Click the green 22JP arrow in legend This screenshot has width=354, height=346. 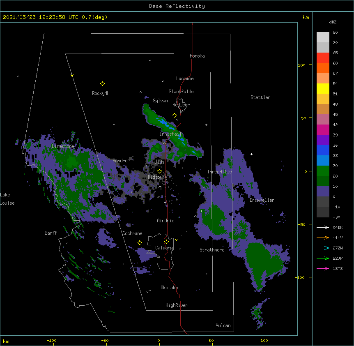coord(323,258)
